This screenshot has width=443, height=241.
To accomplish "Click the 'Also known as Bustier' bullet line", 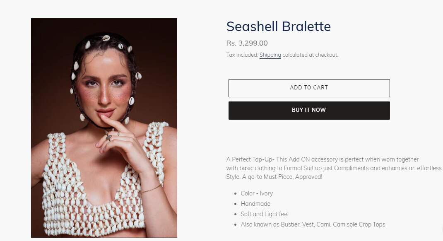I will point(313,224).
